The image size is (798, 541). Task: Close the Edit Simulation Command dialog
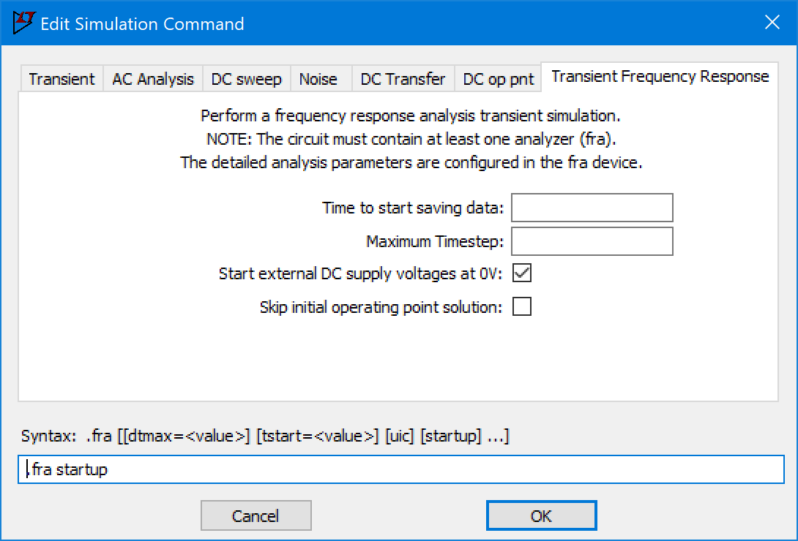(x=772, y=23)
